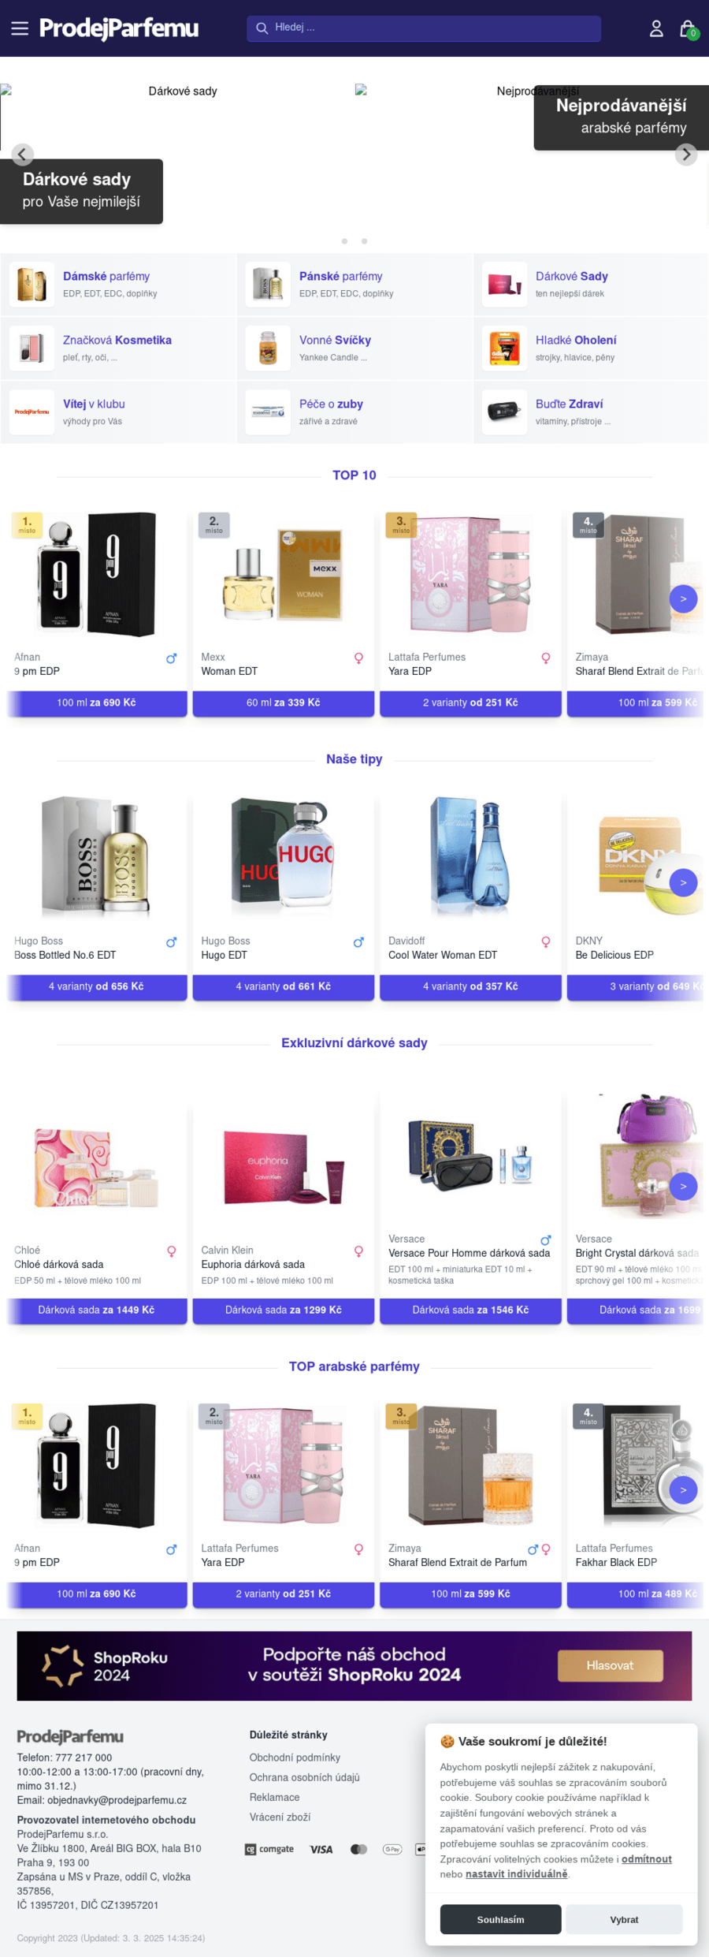Viewport: 709px width, 1957px height.
Task: Click the Péče o zuby toothpaste icon
Action: [x=268, y=412]
